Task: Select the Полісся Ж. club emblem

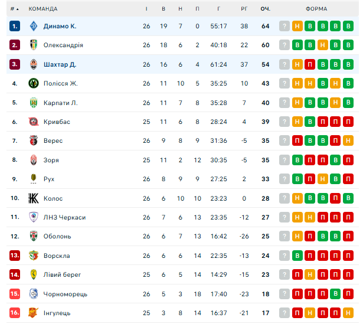Action: point(34,83)
